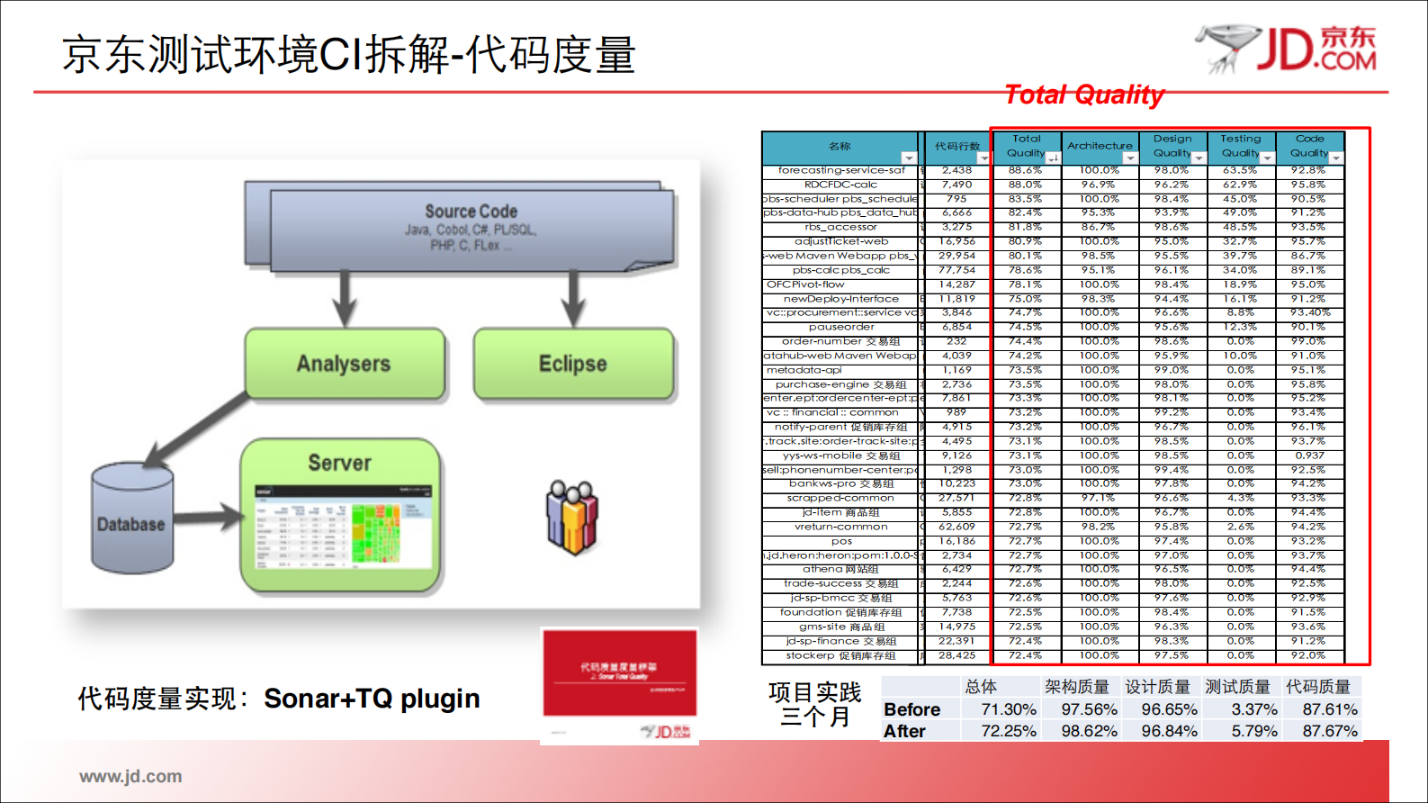Click the line count cell '62,609'
Screen dimensions: 1428x803
(956, 527)
